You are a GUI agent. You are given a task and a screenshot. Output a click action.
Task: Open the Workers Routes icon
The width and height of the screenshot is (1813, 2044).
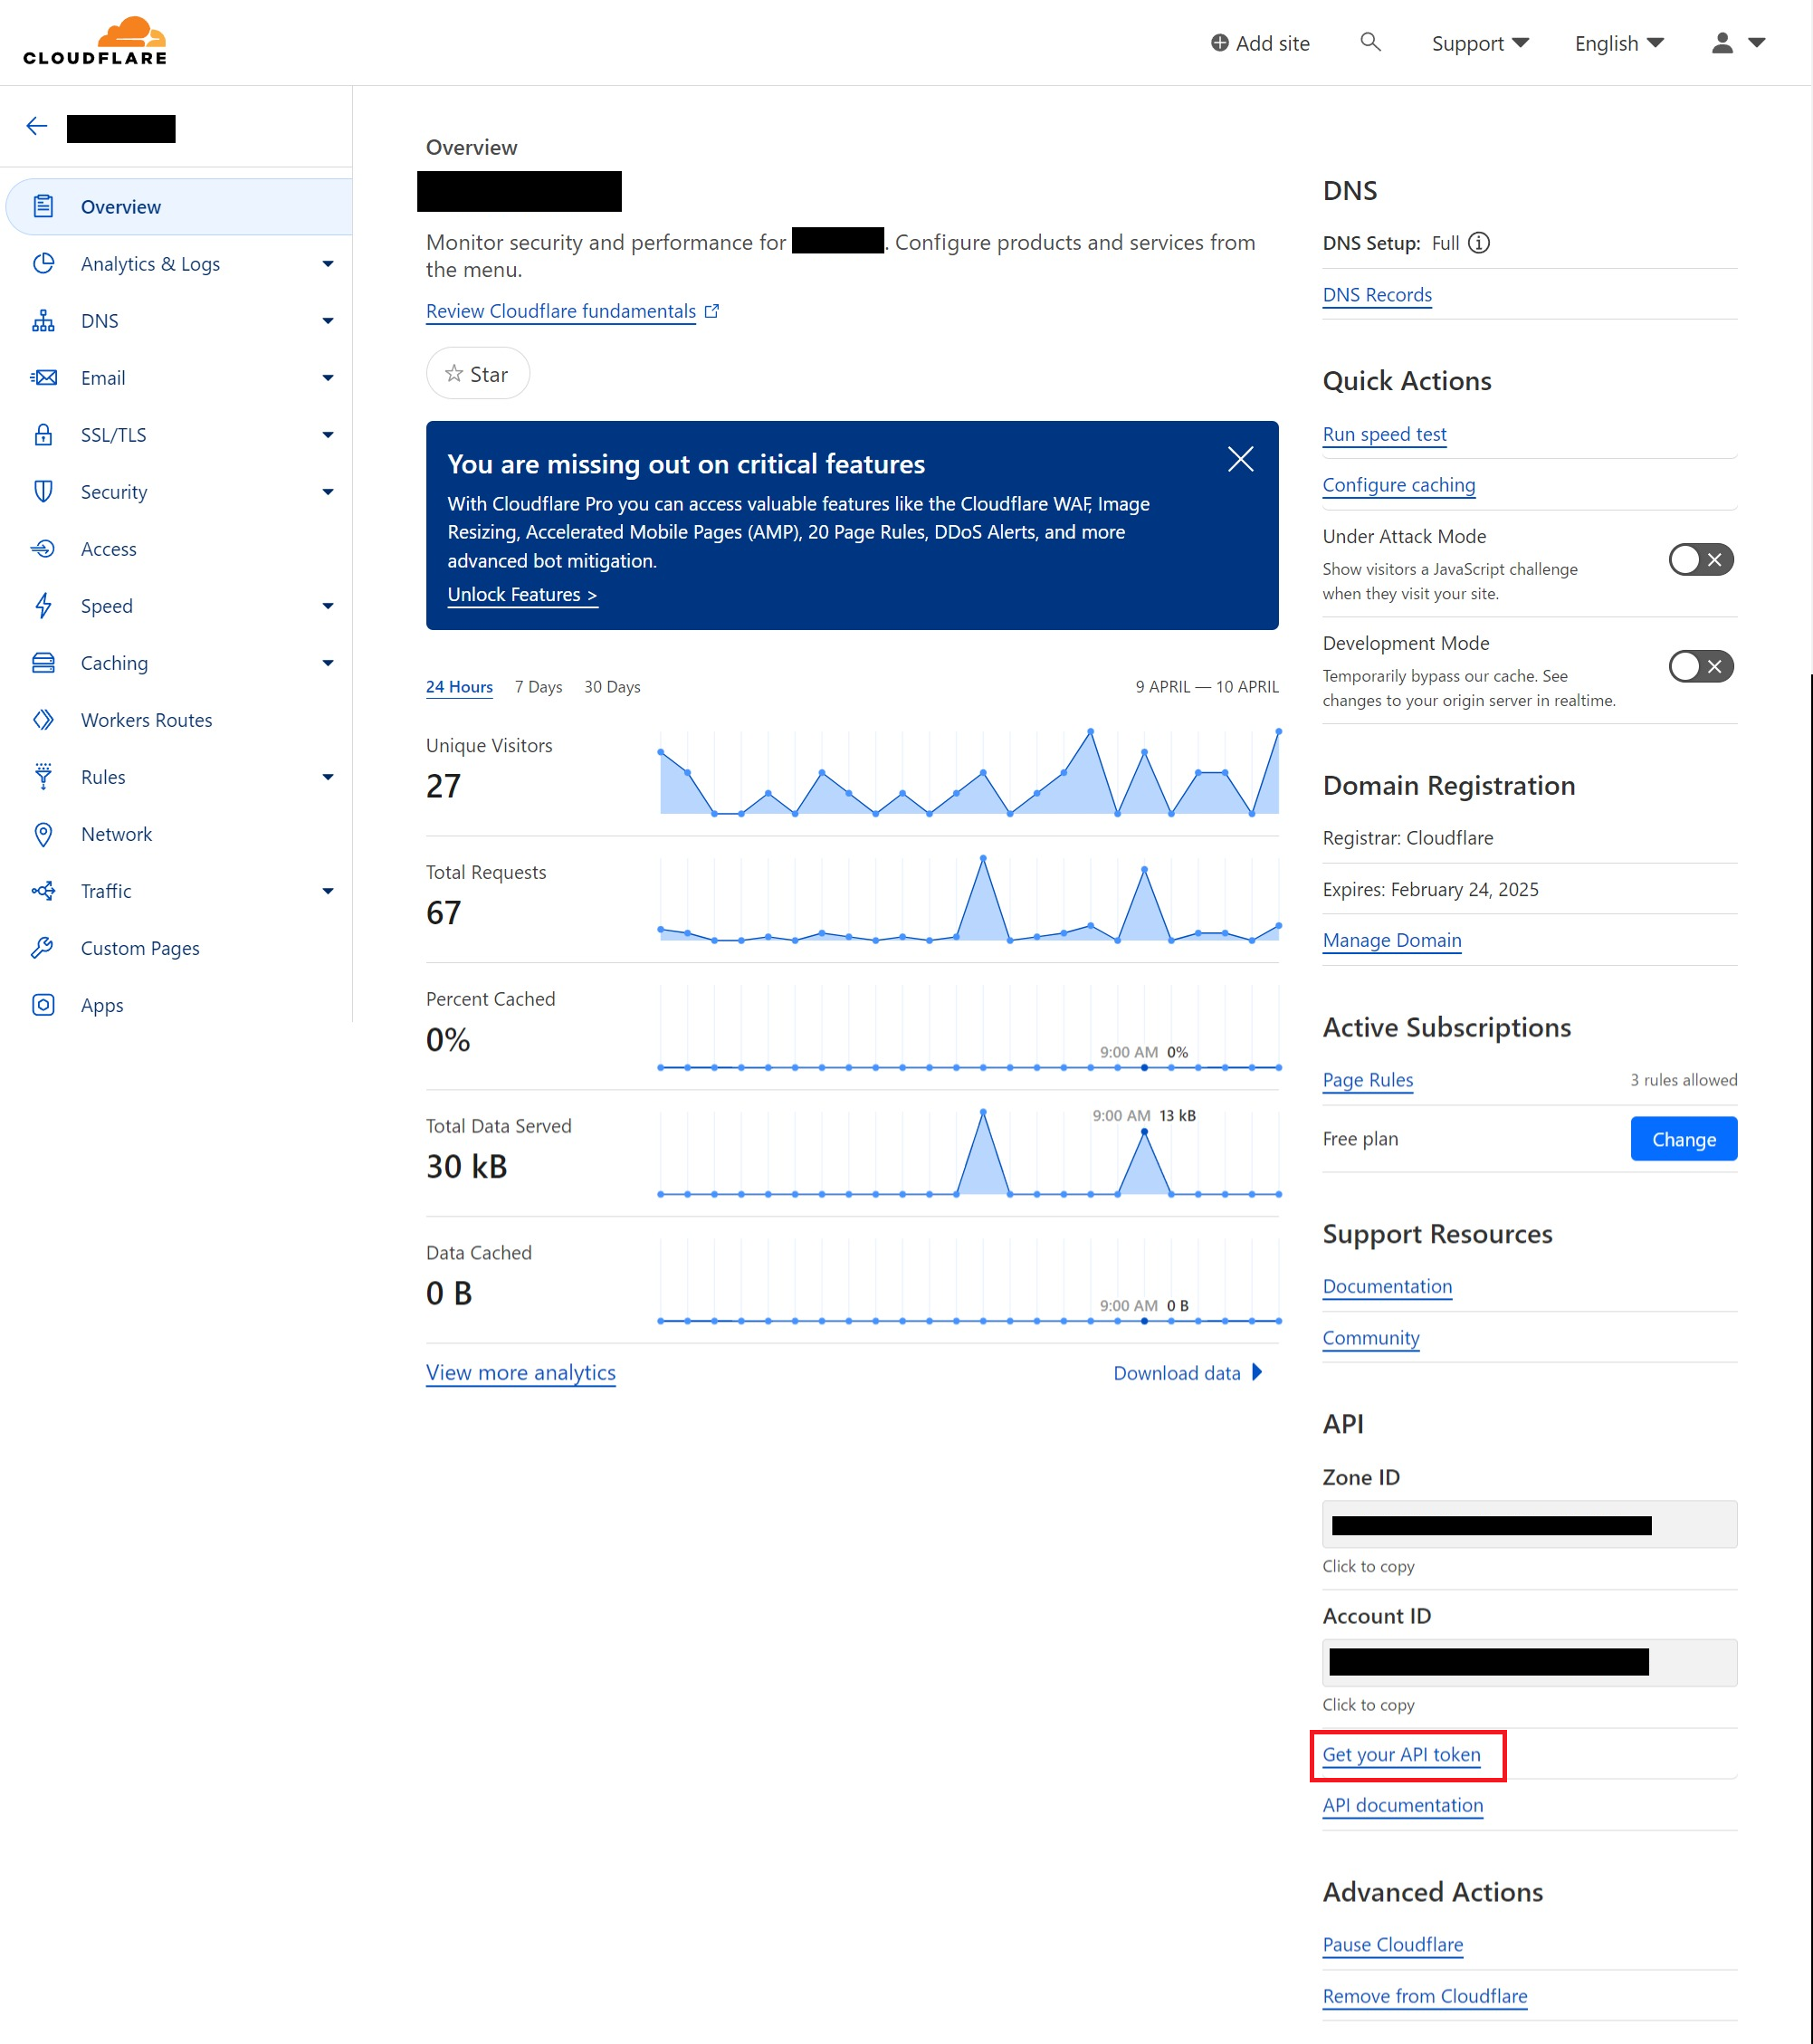[43, 719]
